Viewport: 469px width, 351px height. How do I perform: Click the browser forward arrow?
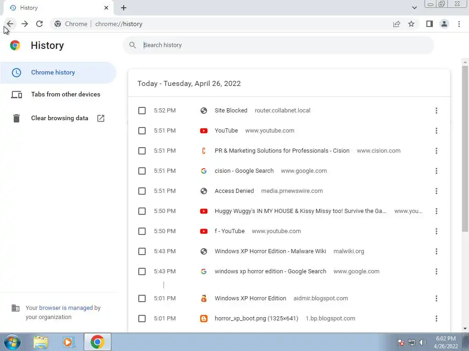point(25,24)
